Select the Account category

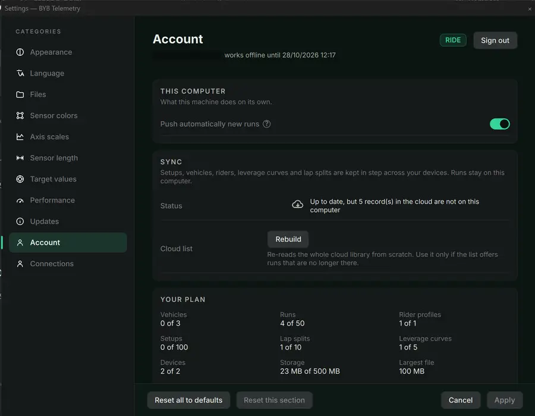(68, 242)
